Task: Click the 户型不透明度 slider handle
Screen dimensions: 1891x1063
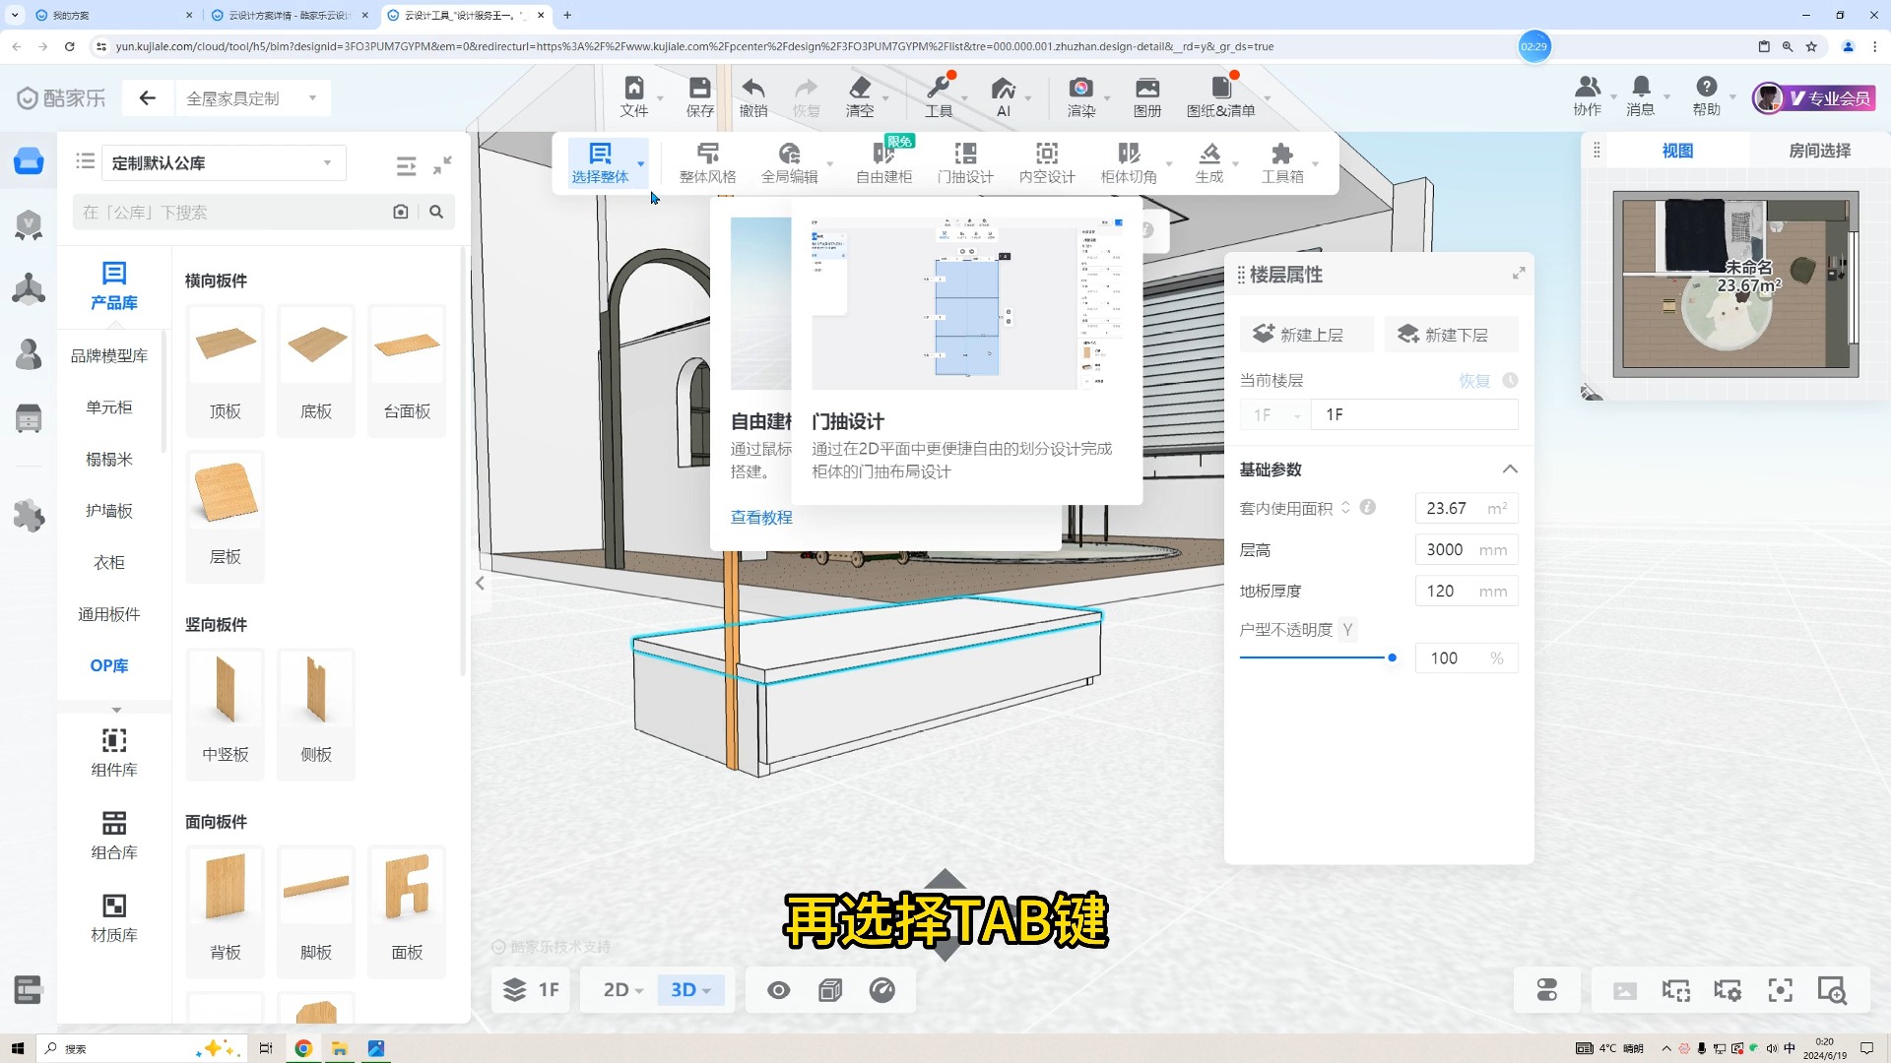Action: tap(1392, 657)
